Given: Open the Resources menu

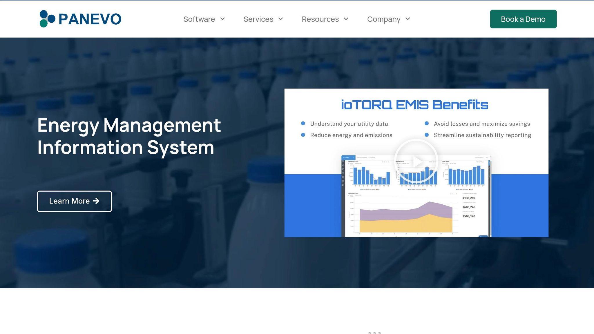Looking at the screenshot, I should coord(320,19).
